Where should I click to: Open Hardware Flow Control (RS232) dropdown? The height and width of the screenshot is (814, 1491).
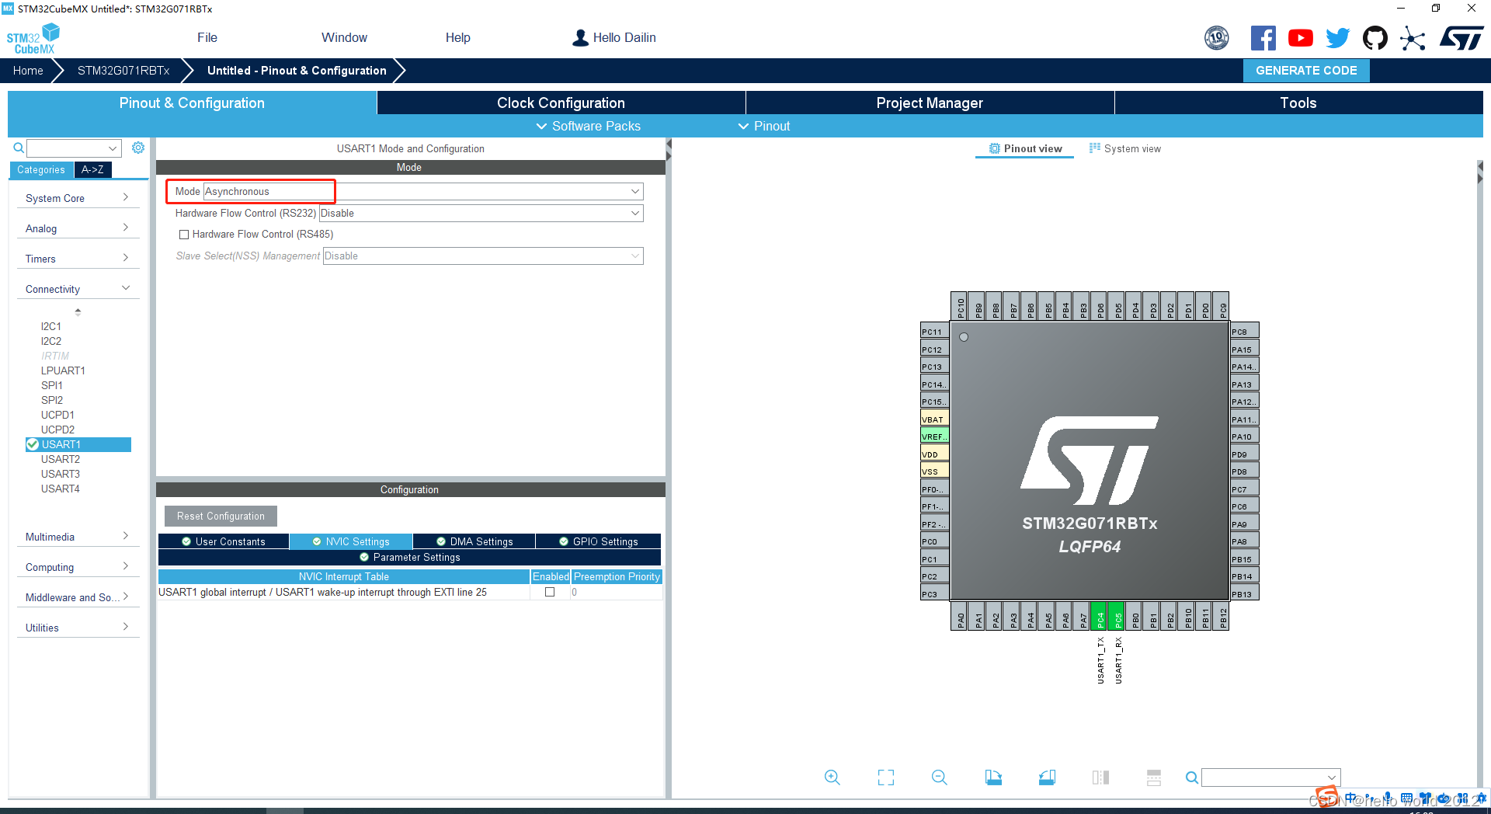point(481,213)
